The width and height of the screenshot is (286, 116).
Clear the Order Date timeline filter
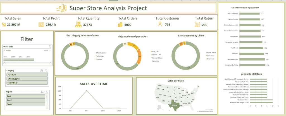tap(50, 47)
